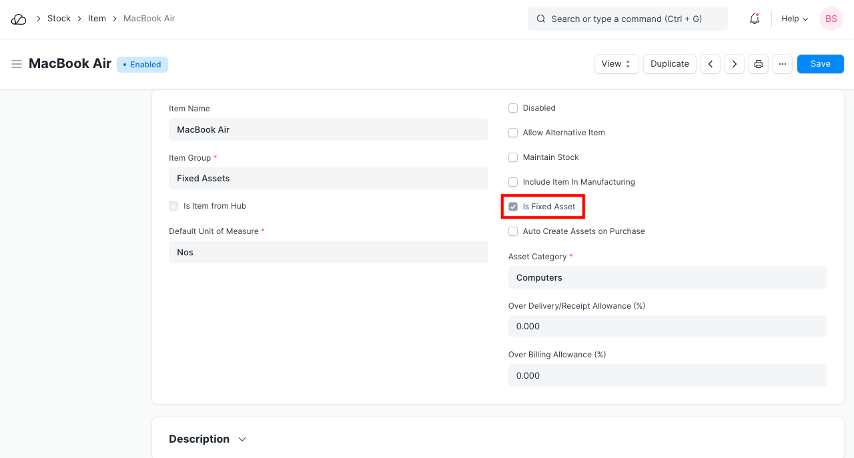
Task: Open the notifications bell
Action: [755, 19]
